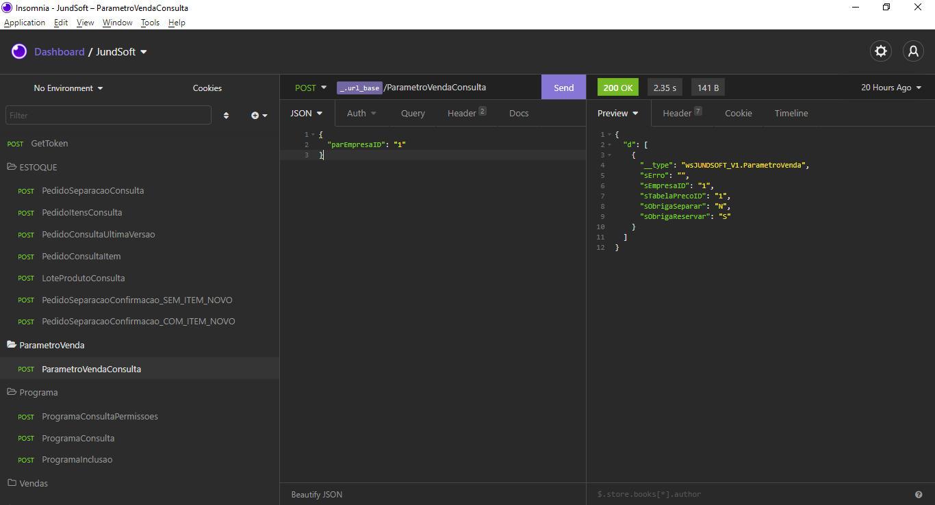
Task: Click the Insomnia purple logo icon
Action: (19, 51)
